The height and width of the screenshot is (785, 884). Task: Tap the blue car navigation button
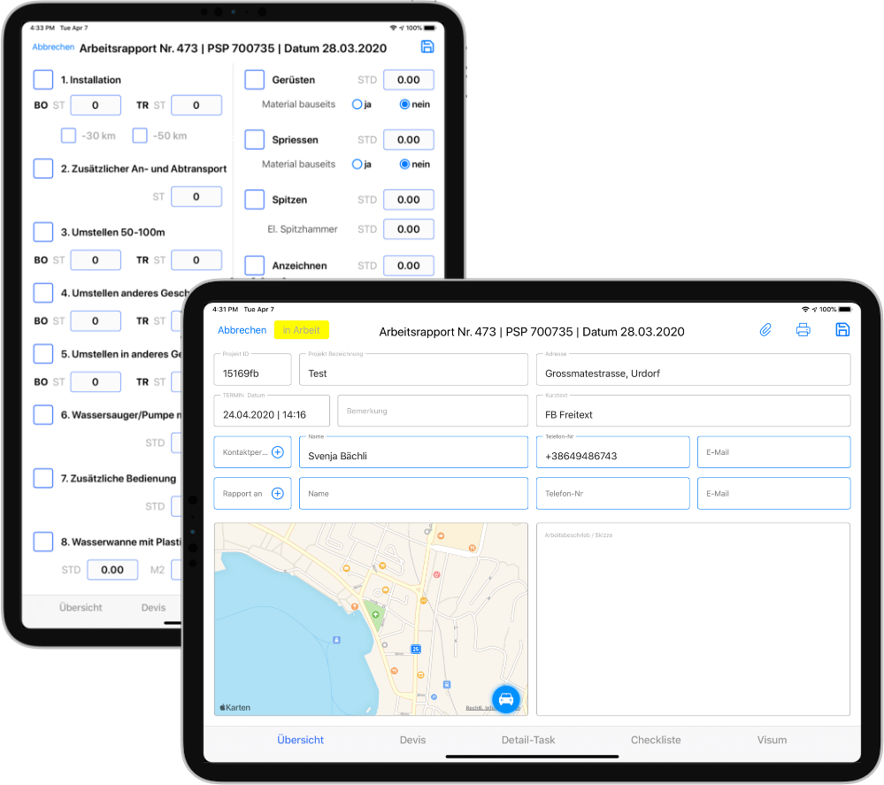[x=506, y=699]
